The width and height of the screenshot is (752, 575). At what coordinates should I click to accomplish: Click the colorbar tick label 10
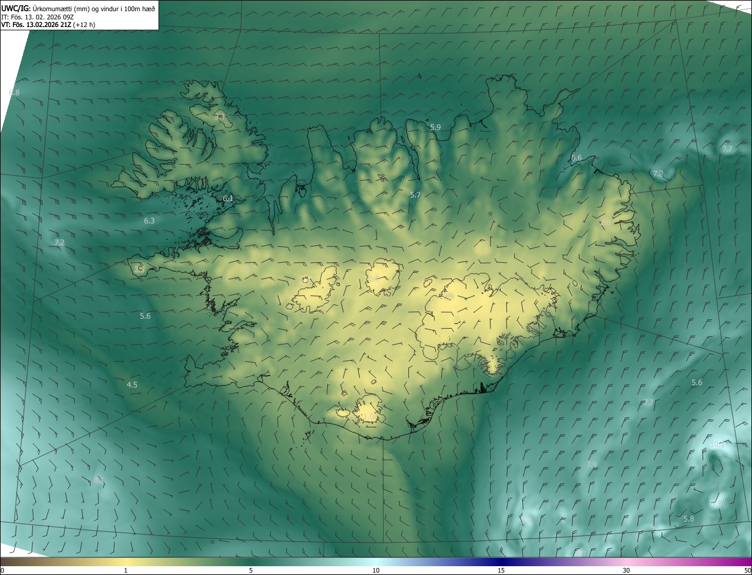[x=376, y=570]
